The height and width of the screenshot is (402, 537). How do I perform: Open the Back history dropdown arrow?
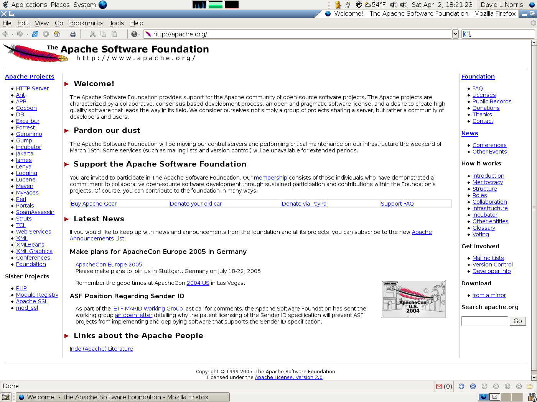pos(12,34)
